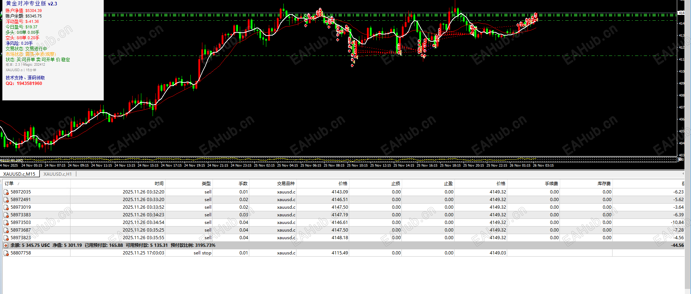Click the 25 Nov 02:15 time axis label

(264, 166)
